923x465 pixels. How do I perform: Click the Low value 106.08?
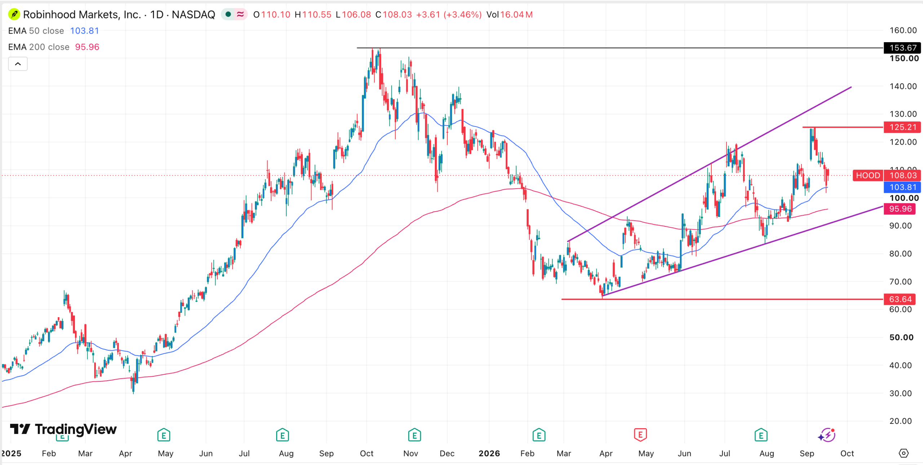coord(356,15)
